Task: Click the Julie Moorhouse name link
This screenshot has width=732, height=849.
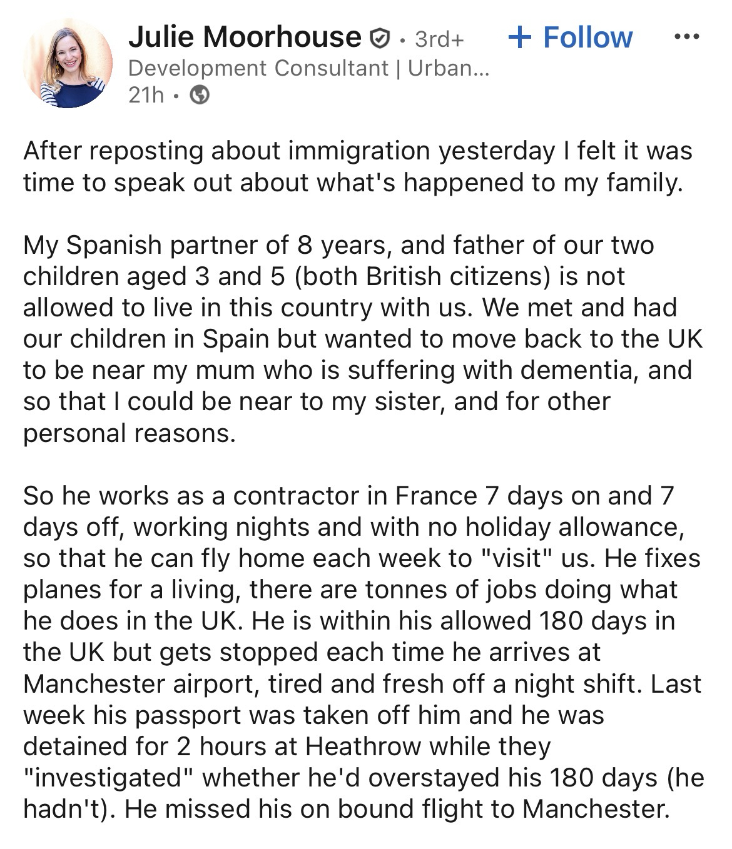Action: 245,38
